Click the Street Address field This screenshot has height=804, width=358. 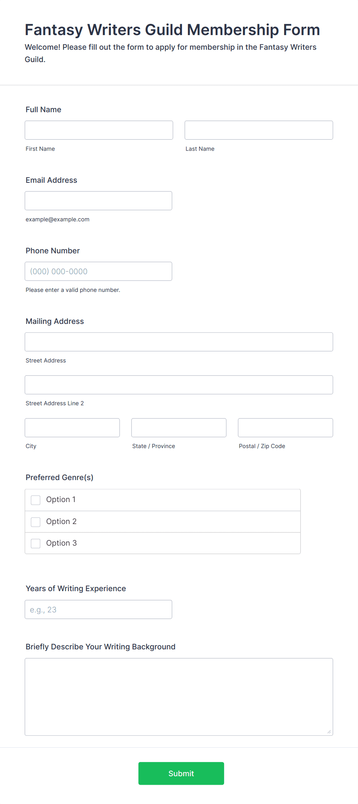[179, 342]
